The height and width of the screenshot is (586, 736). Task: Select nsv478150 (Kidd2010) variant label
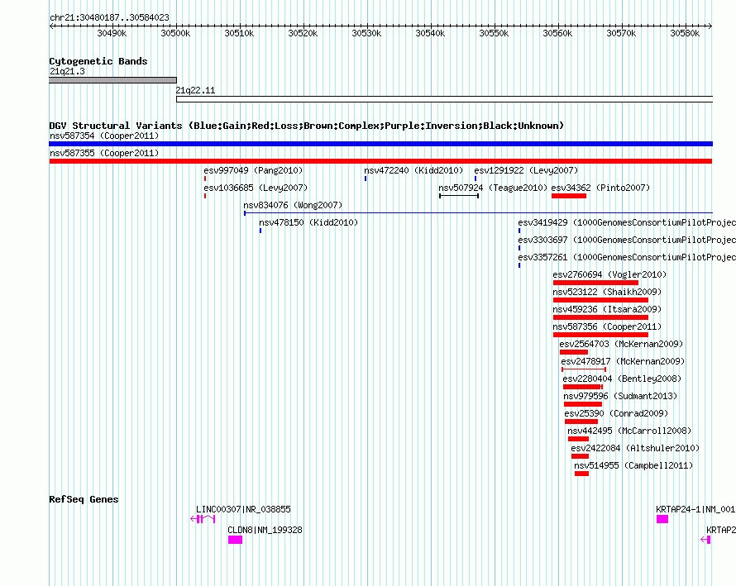tap(308, 222)
